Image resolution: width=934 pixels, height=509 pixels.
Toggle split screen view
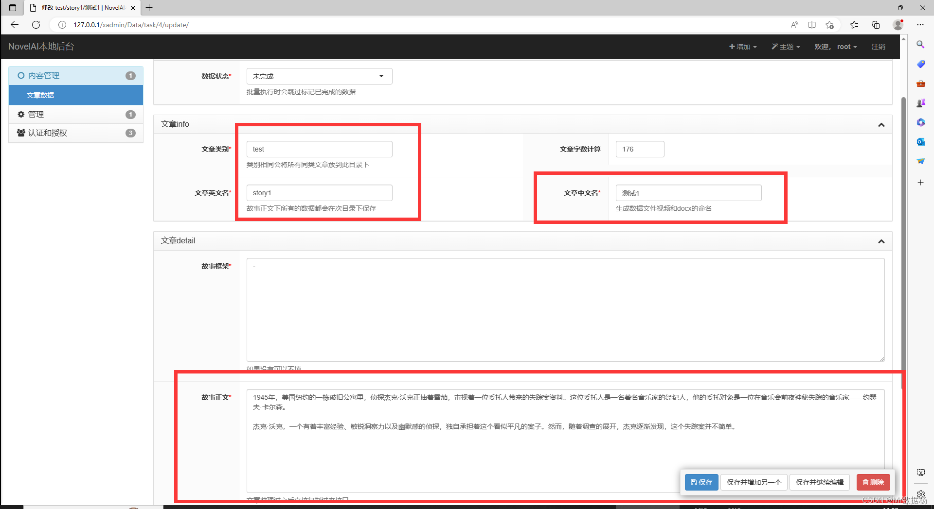pos(812,25)
